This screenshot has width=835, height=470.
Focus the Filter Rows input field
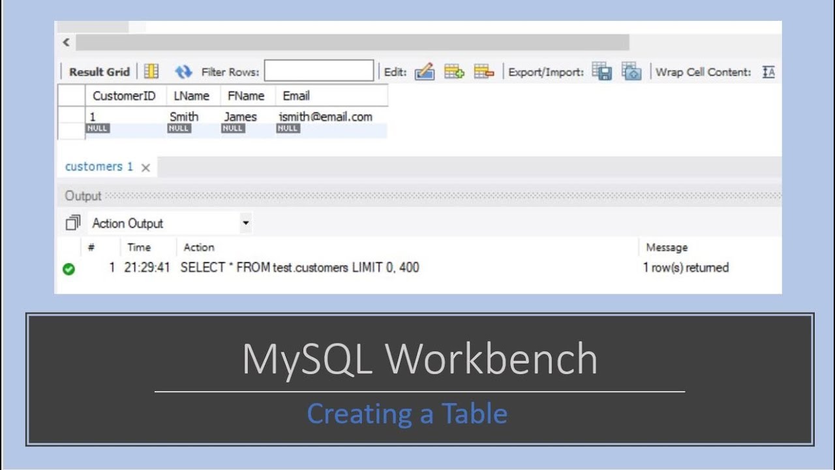pyautogui.click(x=319, y=71)
